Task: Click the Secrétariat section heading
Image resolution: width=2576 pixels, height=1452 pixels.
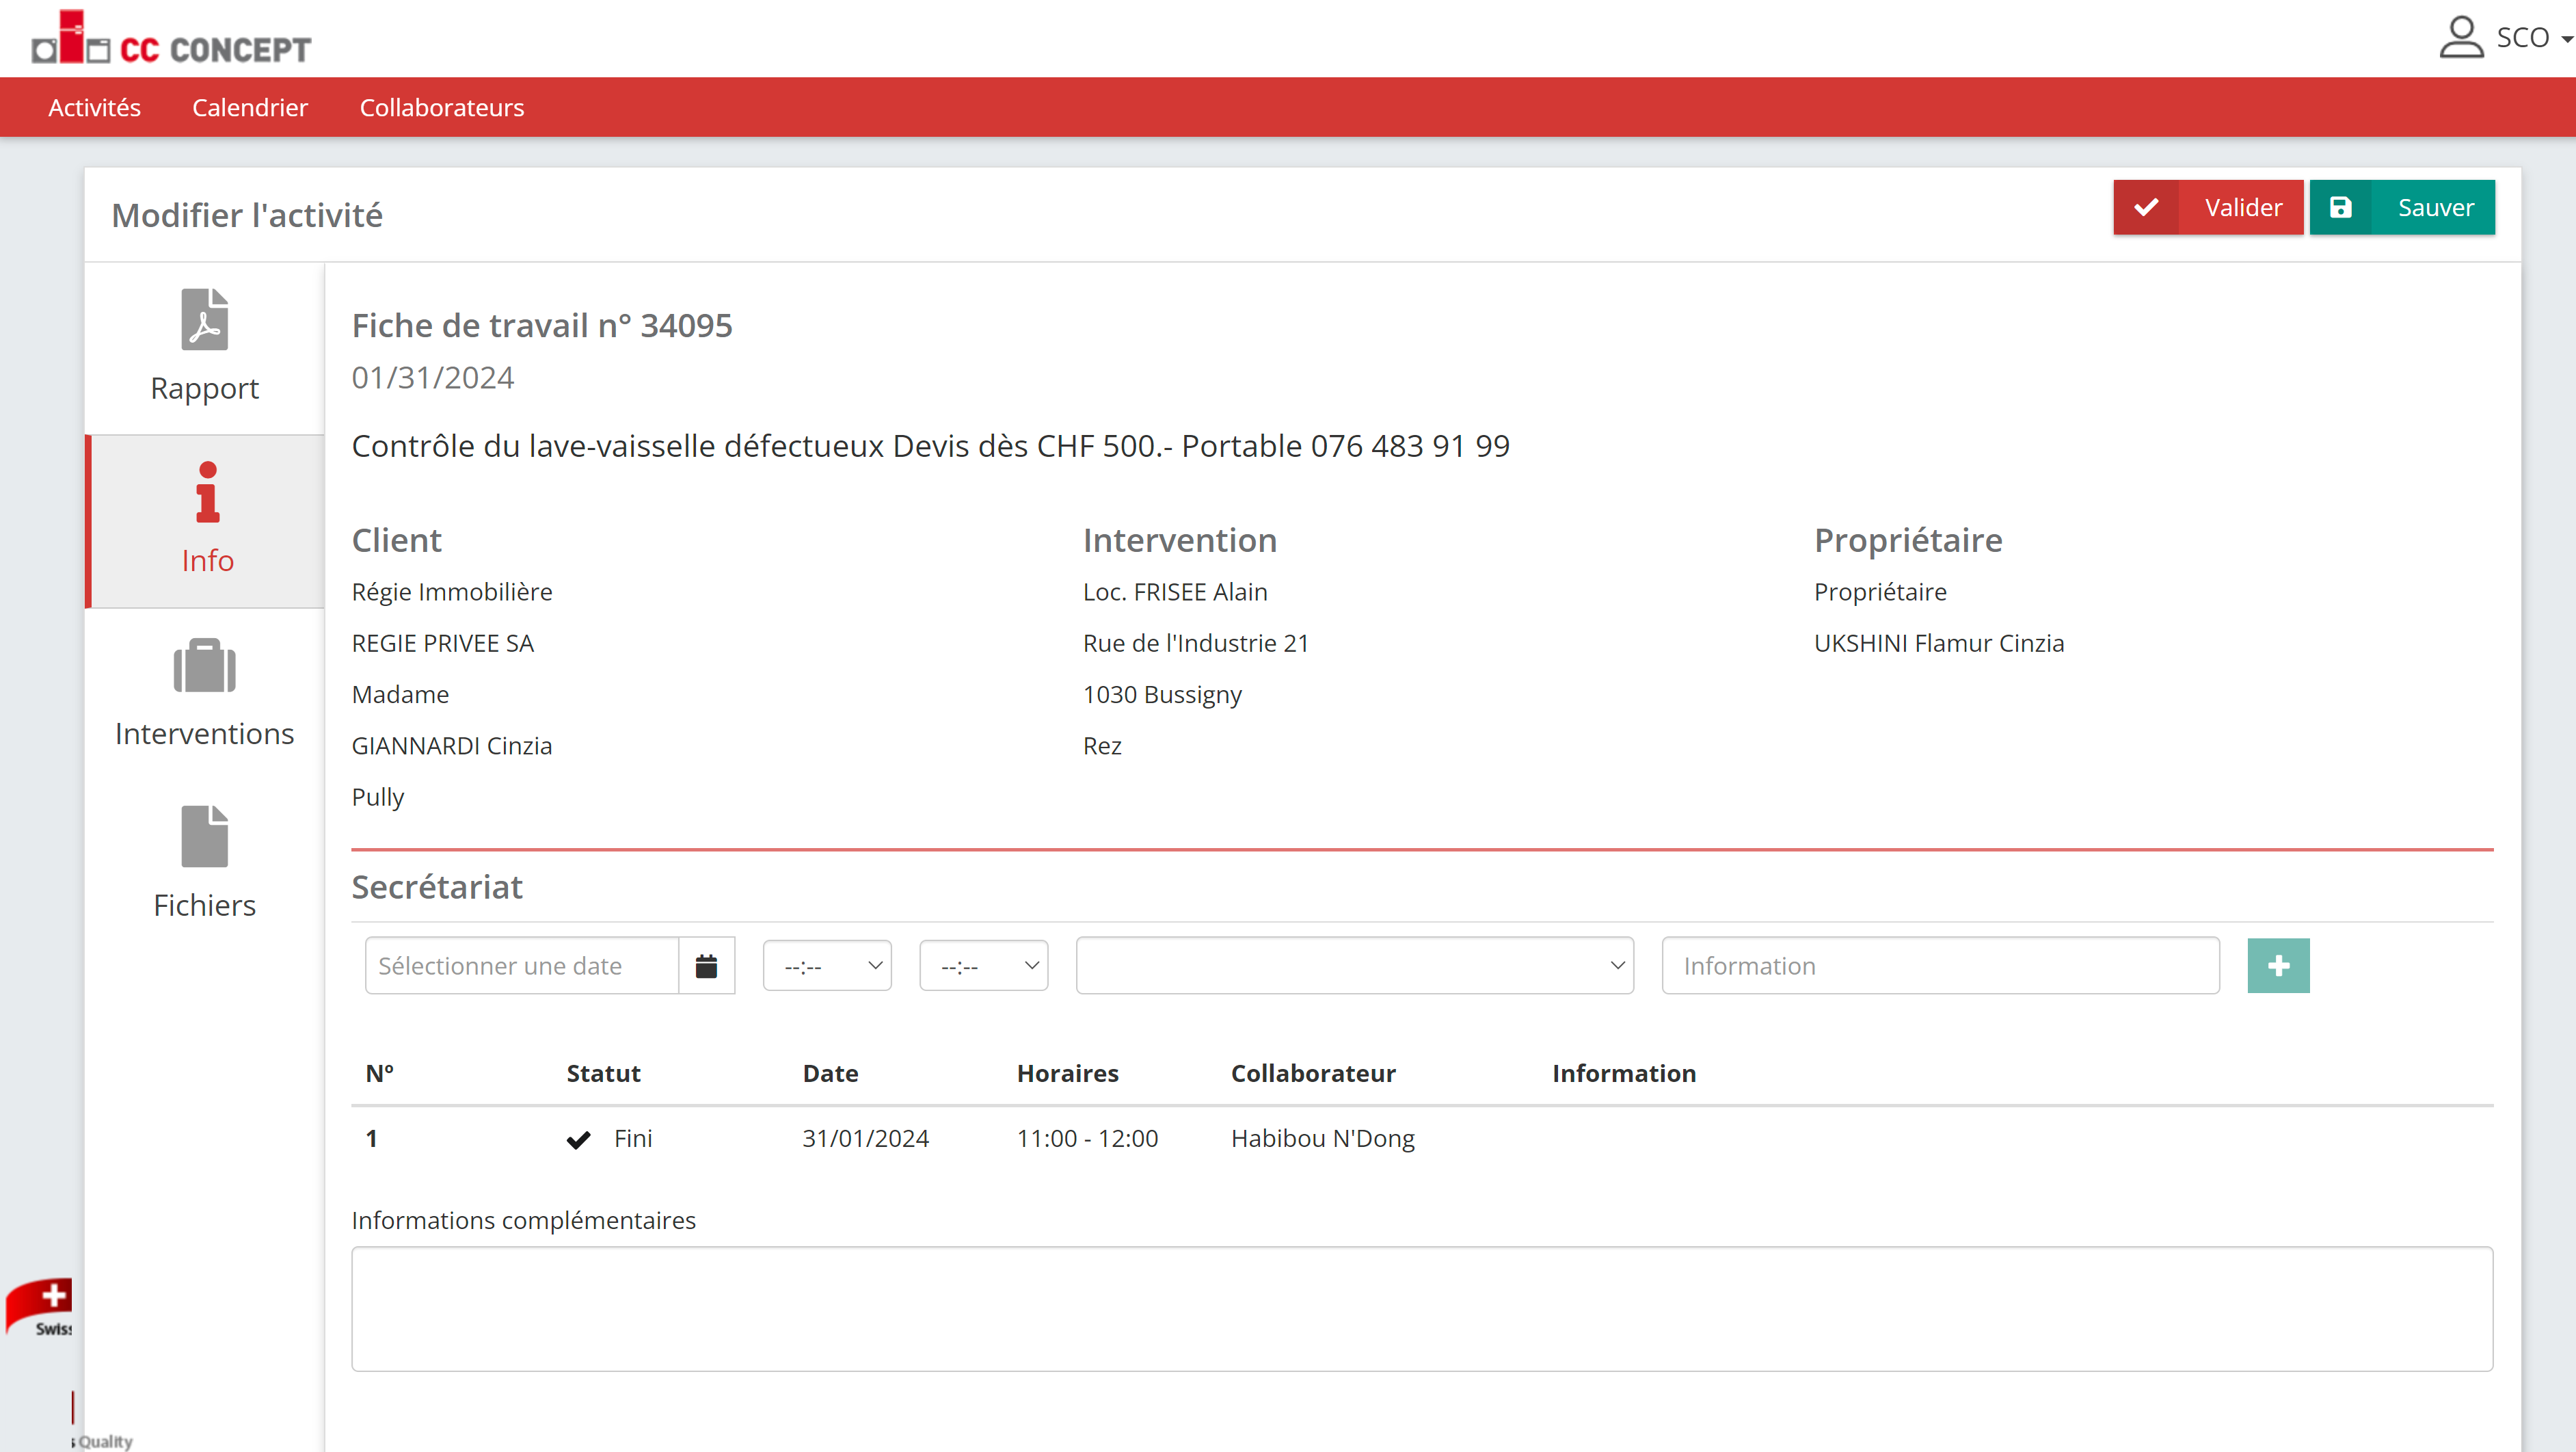Action: (436, 888)
